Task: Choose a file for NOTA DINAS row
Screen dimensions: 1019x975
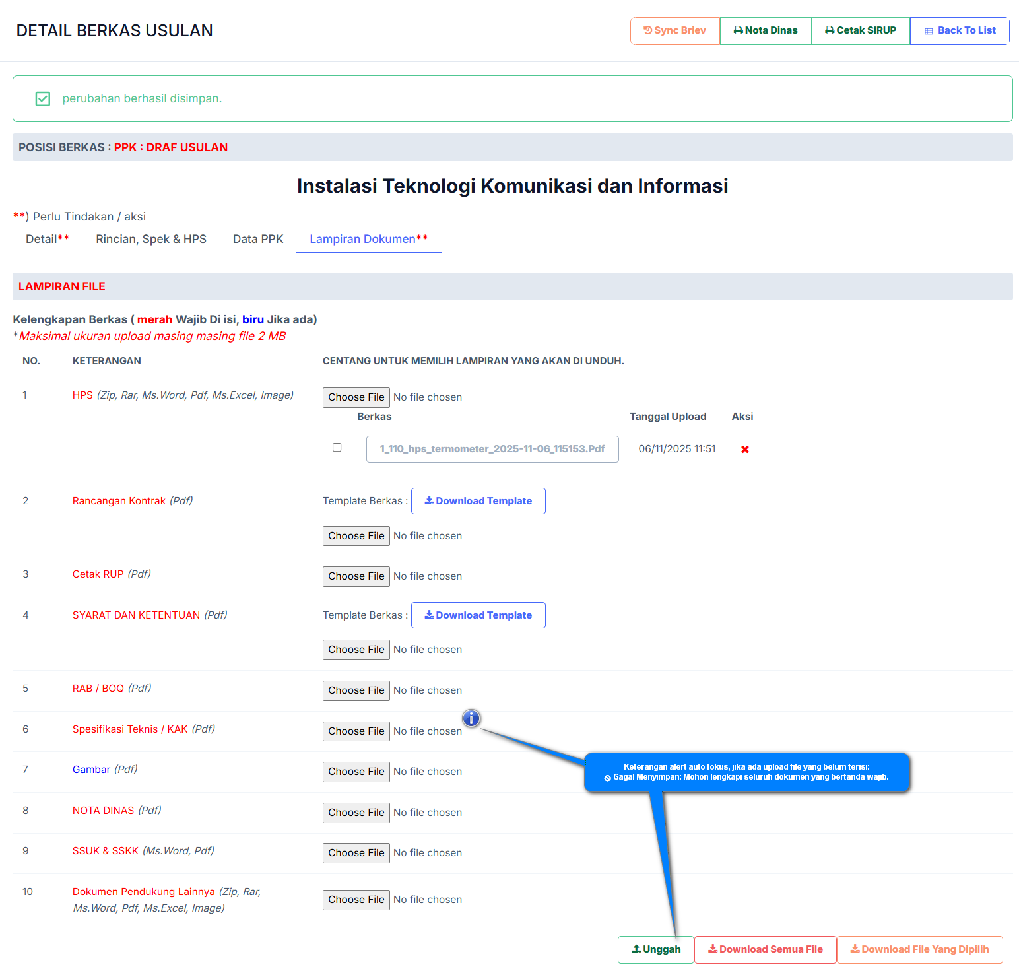Action: (356, 813)
